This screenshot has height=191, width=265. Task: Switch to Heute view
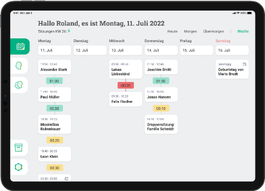pos(172,31)
